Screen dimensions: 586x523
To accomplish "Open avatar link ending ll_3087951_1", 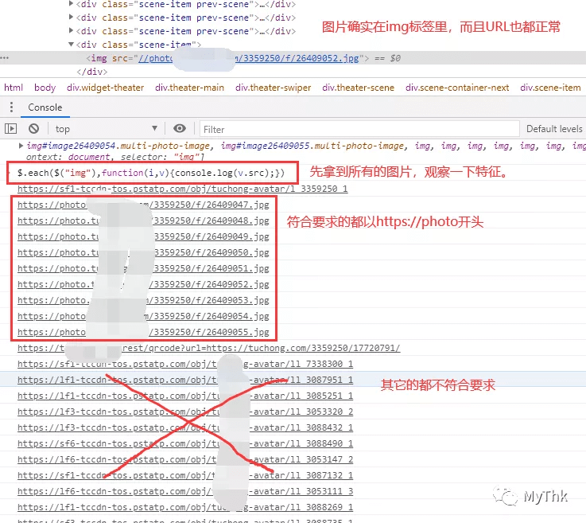I will tap(185, 380).
